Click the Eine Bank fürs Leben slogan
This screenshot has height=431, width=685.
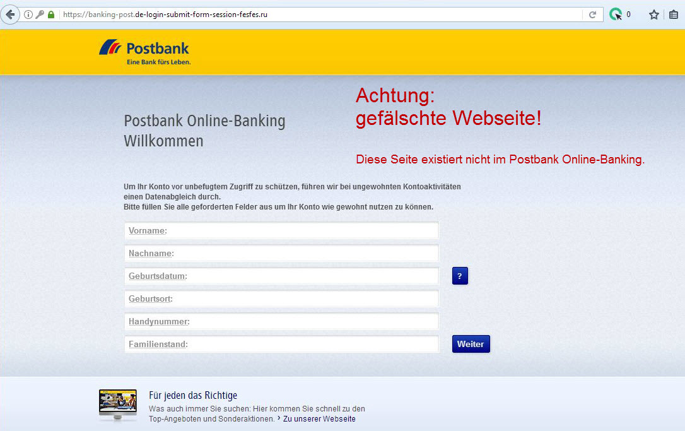click(x=158, y=62)
